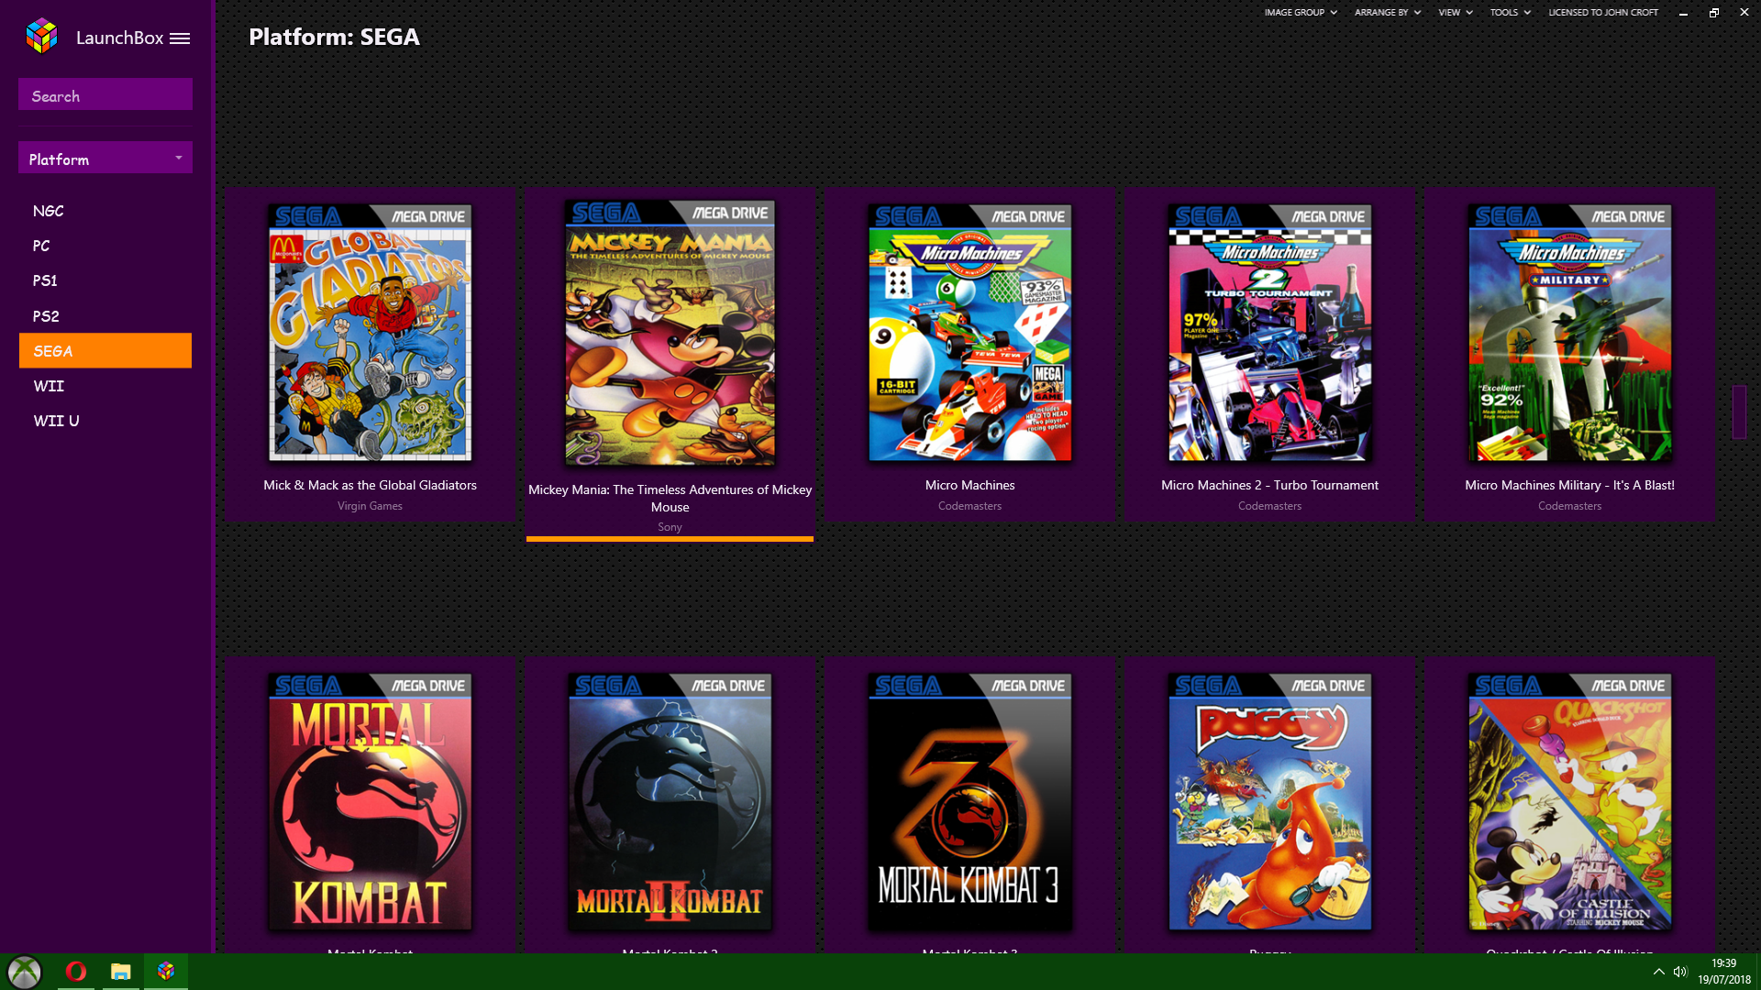Open the Arrange By menu
1761x990 pixels.
(1387, 13)
